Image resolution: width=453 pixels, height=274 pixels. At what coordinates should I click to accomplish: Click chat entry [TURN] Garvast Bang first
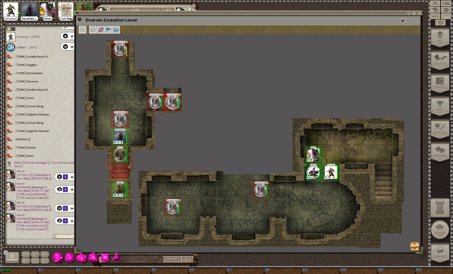pyautogui.click(x=29, y=106)
